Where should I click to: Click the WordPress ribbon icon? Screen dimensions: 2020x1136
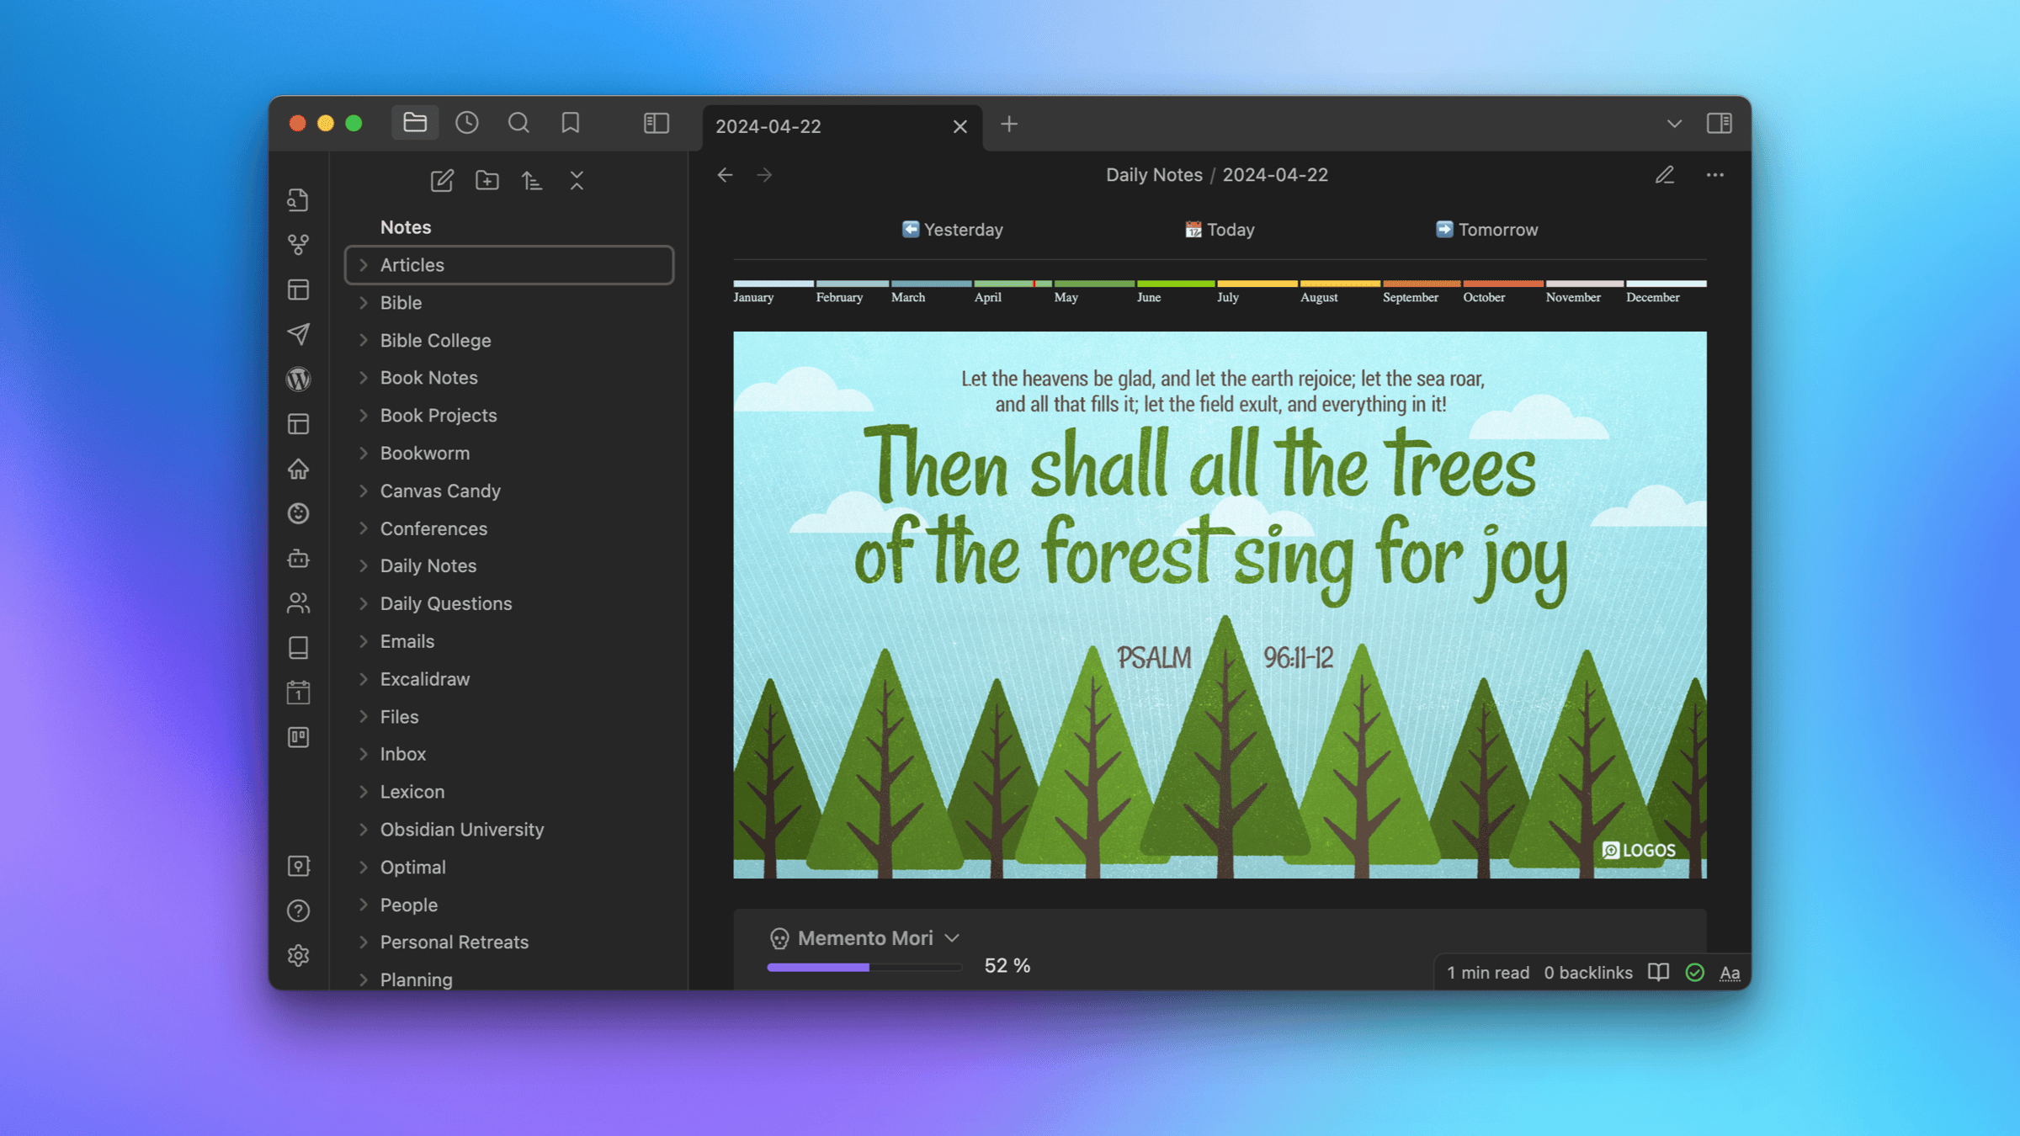[298, 380]
